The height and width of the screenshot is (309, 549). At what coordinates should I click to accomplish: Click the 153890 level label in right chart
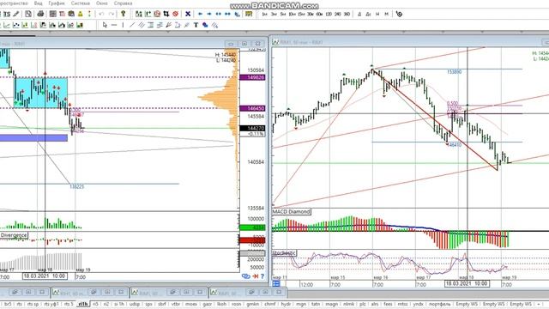click(x=454, y=72)
